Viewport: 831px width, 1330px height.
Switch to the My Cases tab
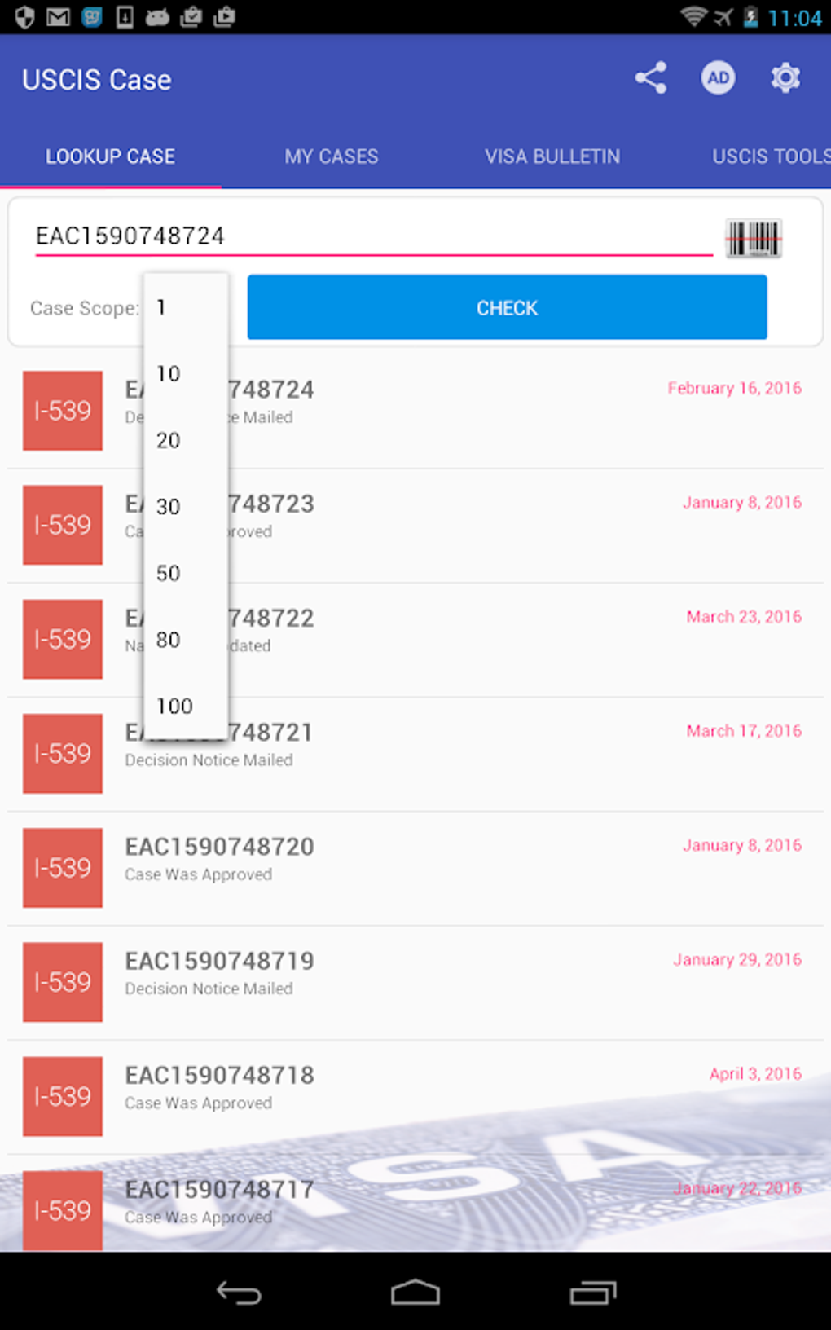[x=331, y=156]
